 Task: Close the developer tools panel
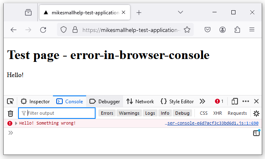(x=256, y=101)
